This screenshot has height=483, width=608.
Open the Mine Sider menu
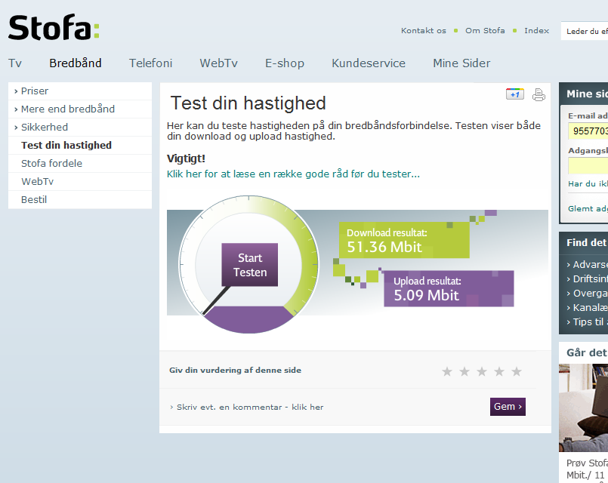pos(461,63)
